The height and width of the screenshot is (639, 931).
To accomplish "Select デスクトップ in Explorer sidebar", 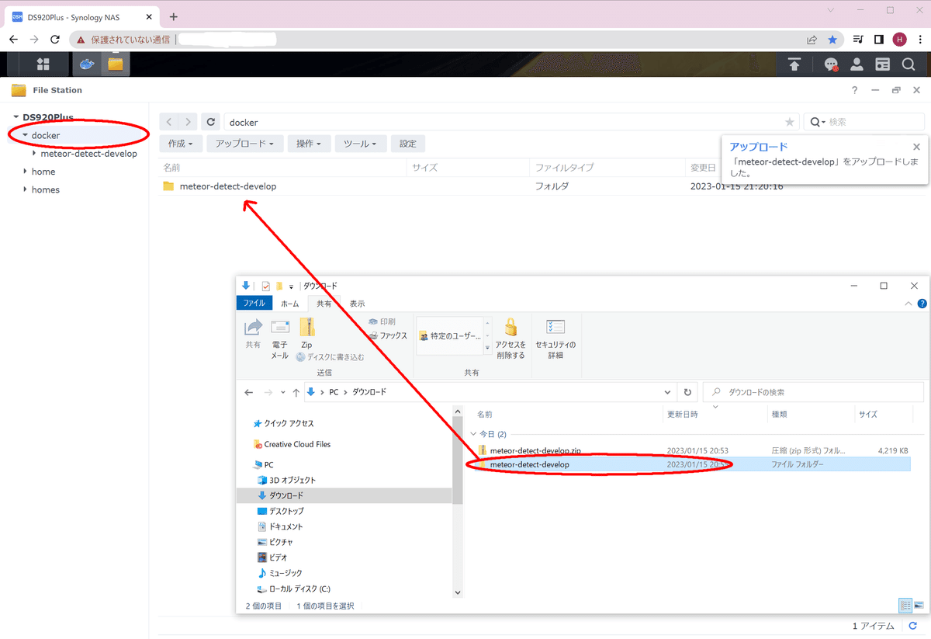I will pos(280,511).
